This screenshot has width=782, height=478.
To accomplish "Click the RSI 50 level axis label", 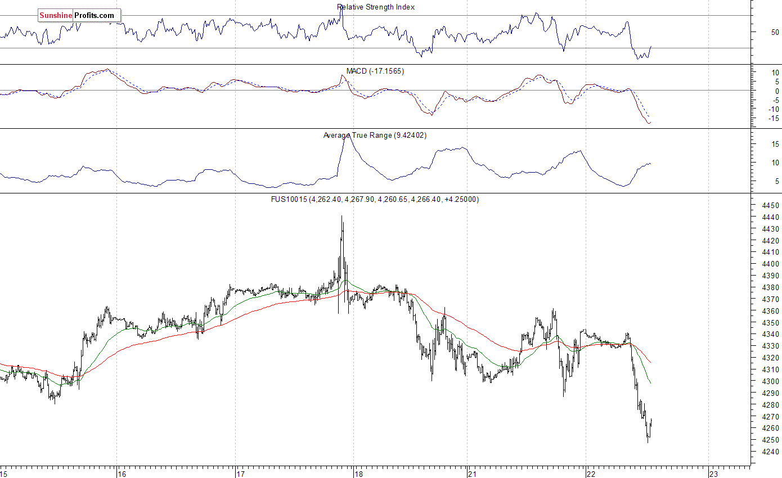I will tap(775, 31).
